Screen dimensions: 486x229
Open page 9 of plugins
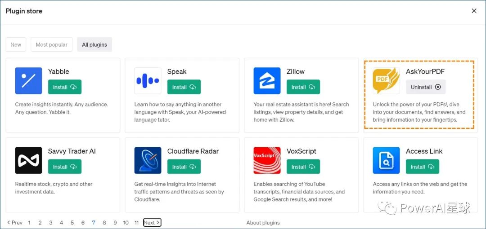(115, 223)
